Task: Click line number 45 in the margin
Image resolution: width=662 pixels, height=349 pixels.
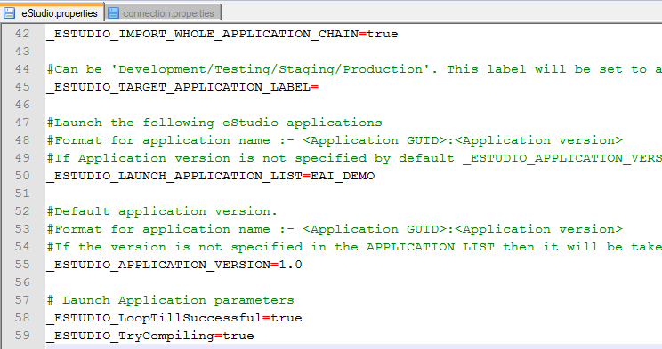Action: point(22,87)
